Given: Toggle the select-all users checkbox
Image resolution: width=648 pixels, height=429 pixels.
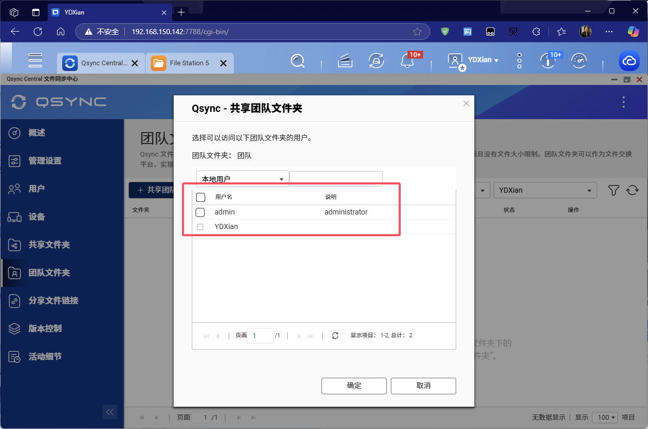Looking at the screenshot, I should 201,197.
